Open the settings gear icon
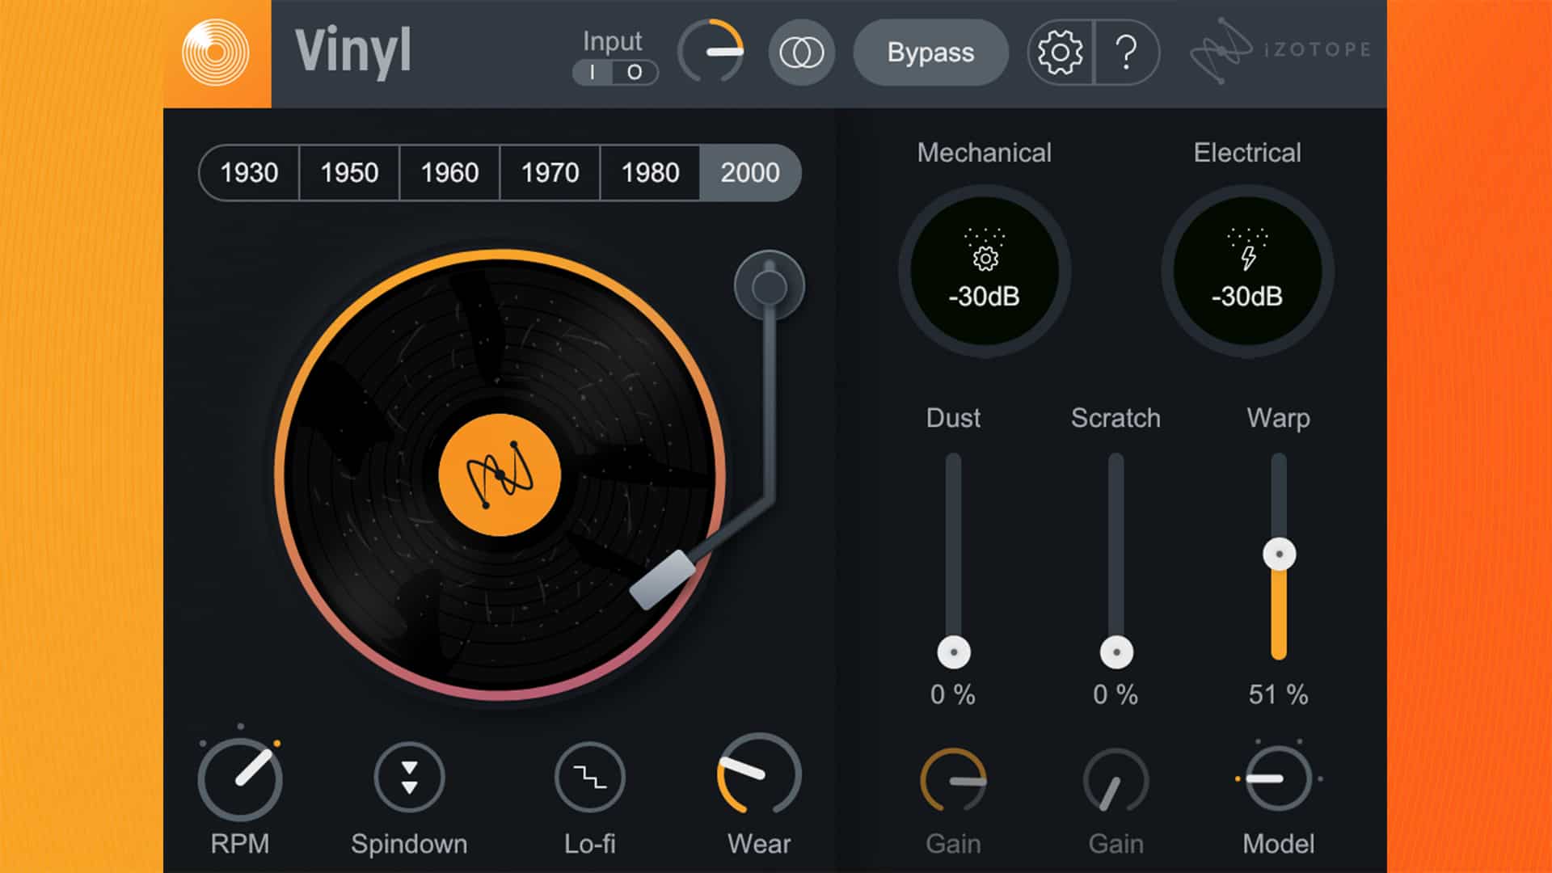Image resolution: width=1552 pixels, height=873 pixels. pyautogui.click(x=1060, y=53)
